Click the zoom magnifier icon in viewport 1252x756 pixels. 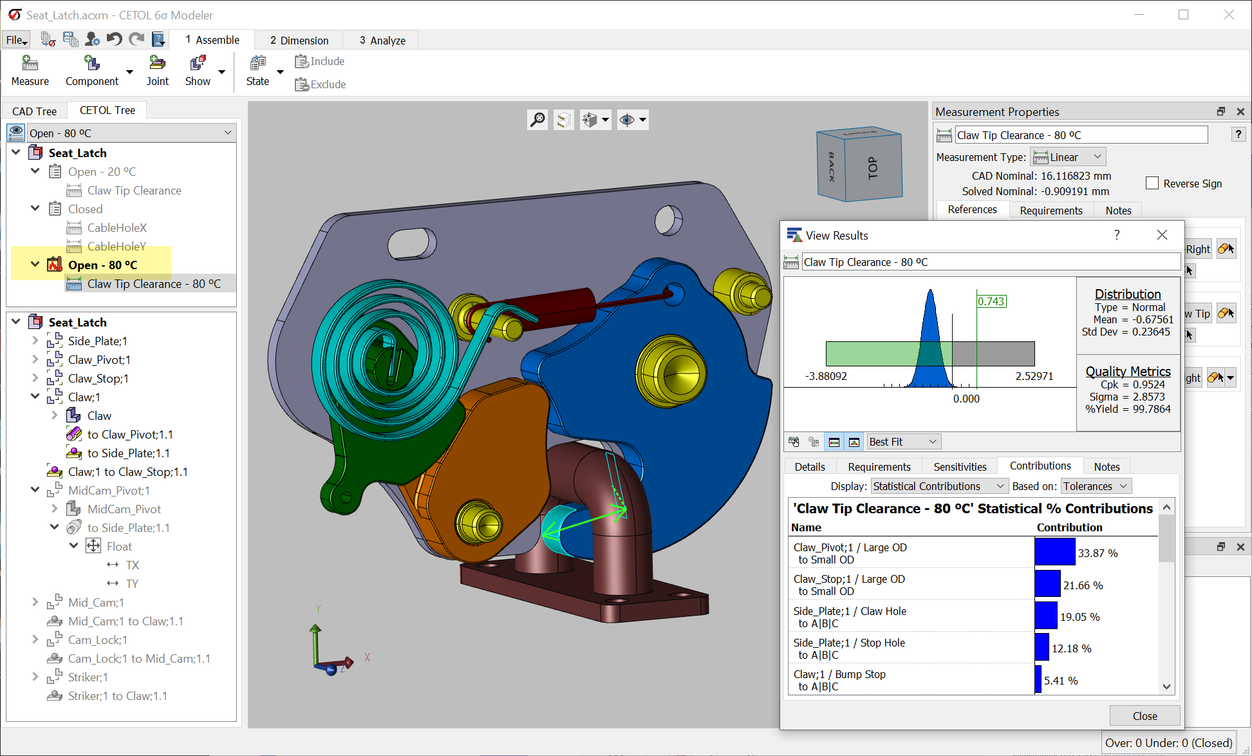[537, 120]
